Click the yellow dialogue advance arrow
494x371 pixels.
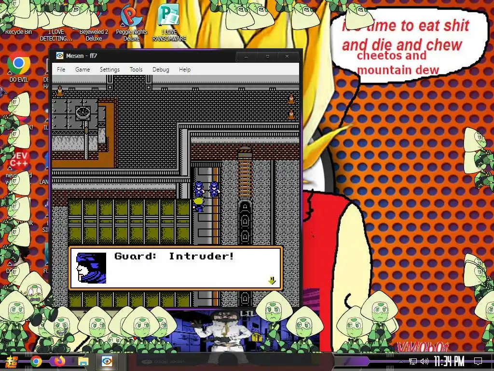(x=272, y=281)
